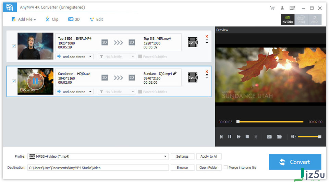Click the audio speaker icon for Top 5 BIG
This screenshot has height=182, width=329.
click(59, 57)
